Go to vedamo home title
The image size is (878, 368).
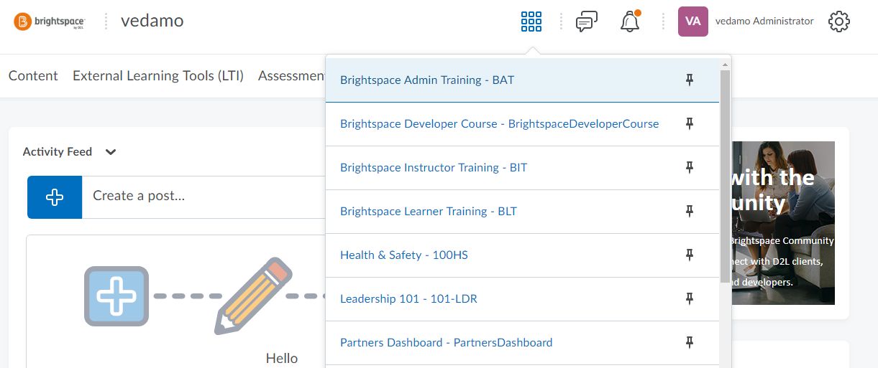152,21
